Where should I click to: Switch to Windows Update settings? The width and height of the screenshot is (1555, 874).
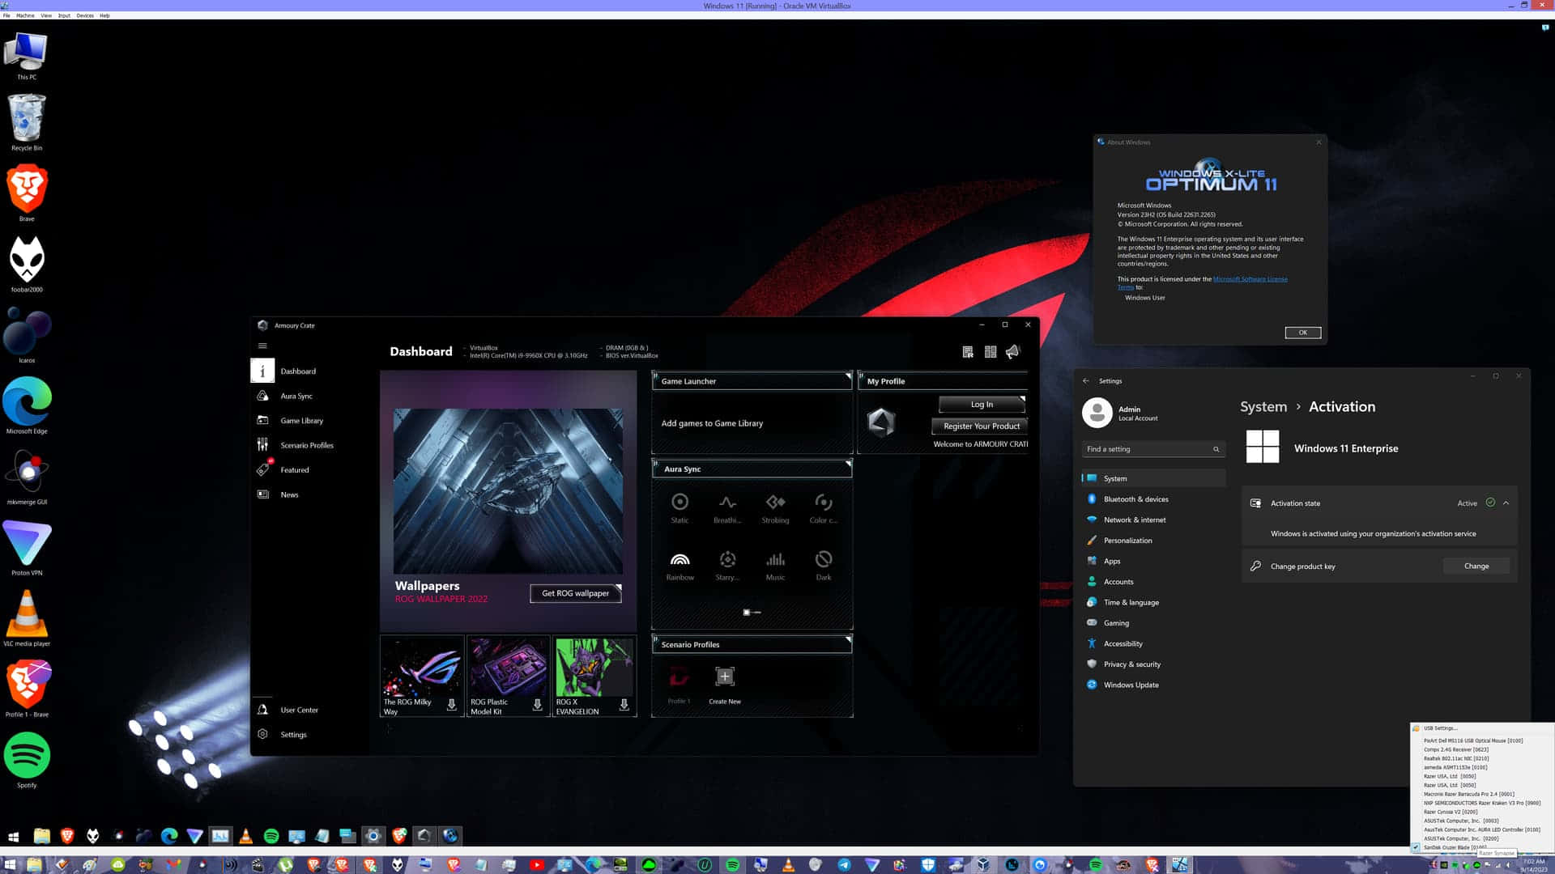(x=1130, y=684)
